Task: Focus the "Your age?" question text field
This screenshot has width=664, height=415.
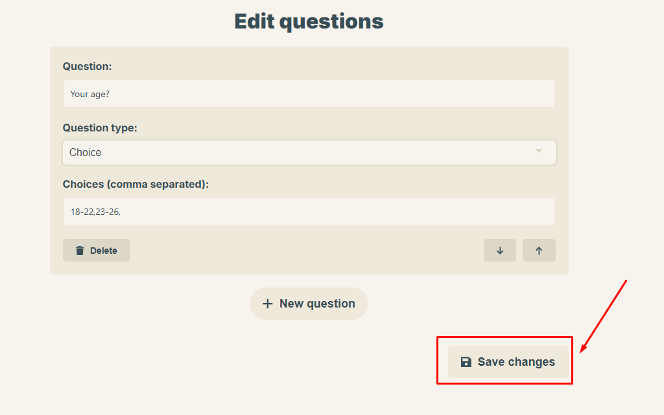Action: pyautogui.click(x=309, y=93)
